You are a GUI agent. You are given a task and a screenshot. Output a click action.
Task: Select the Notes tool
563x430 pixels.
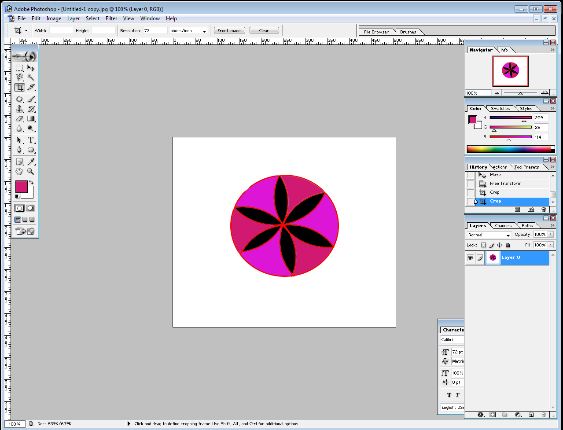[19, 162]
